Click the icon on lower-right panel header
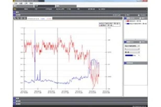Viewport: 161px width, 107px height. (125, 63)
